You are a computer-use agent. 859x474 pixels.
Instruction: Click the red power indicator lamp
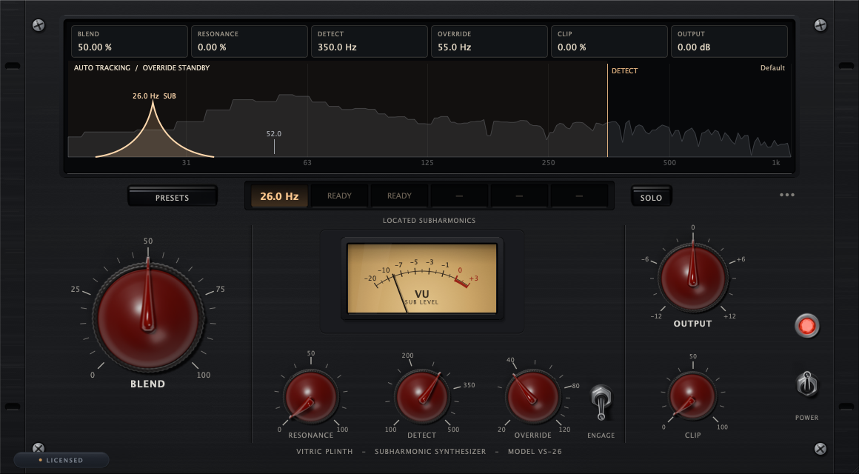(x=807, y=326)
